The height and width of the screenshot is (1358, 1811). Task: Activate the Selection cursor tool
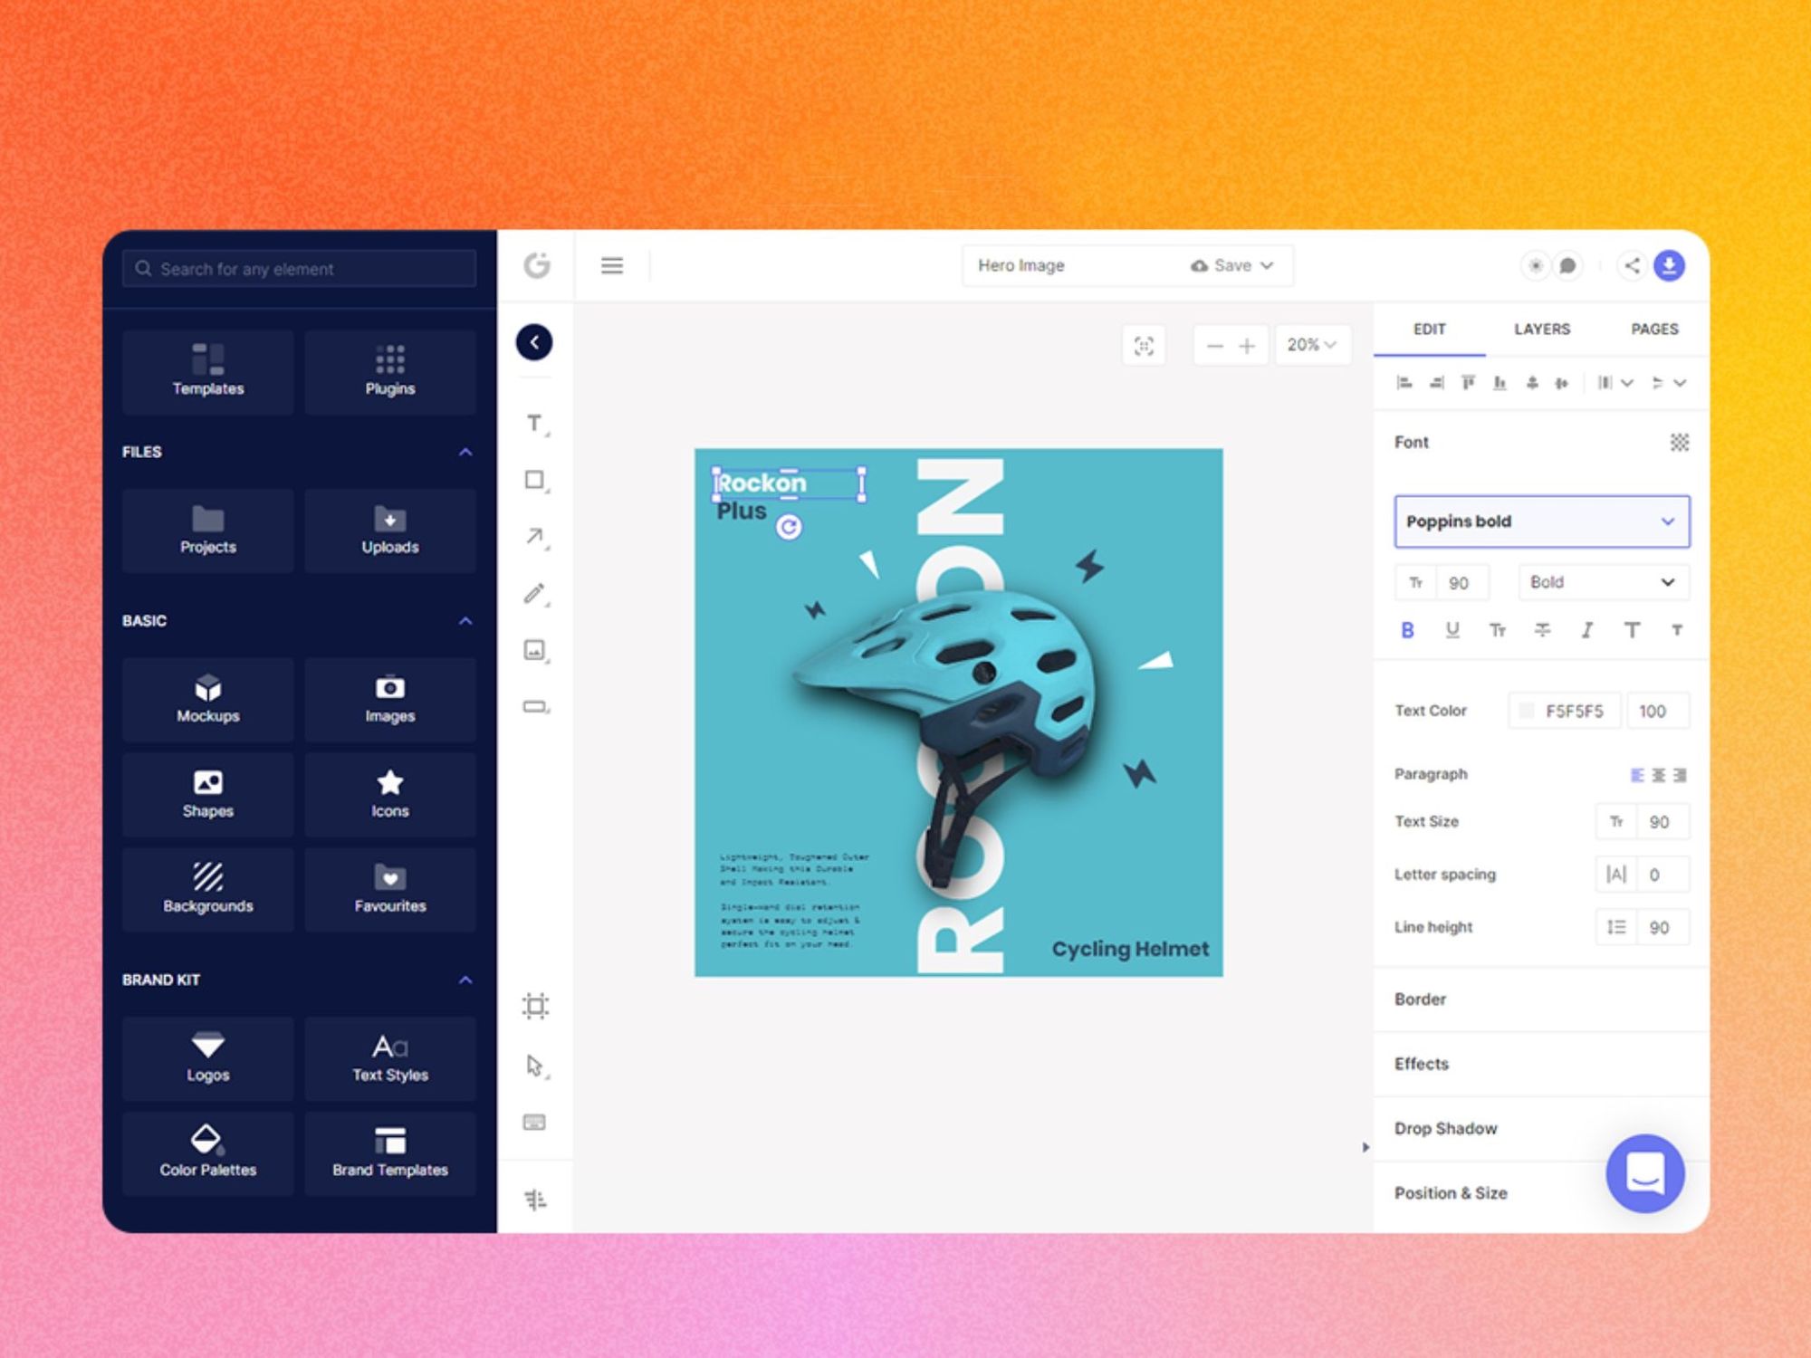(533, 1066)
